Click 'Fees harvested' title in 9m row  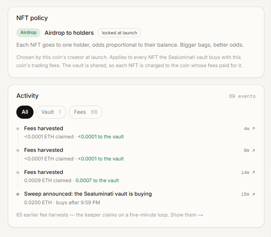pos(44,150)
